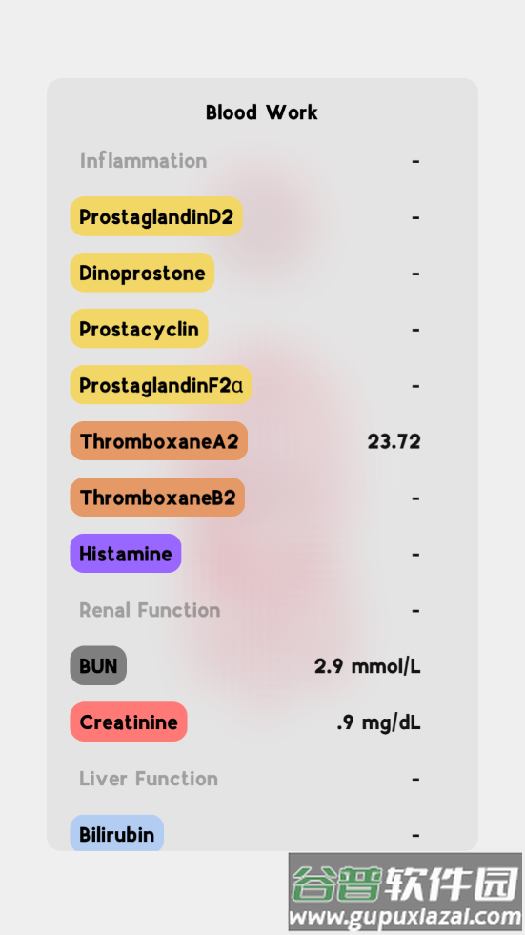Click the BUN value 2.9 mmol/L
This screenshot has width=525, height=935.
(x=368, y=665)
